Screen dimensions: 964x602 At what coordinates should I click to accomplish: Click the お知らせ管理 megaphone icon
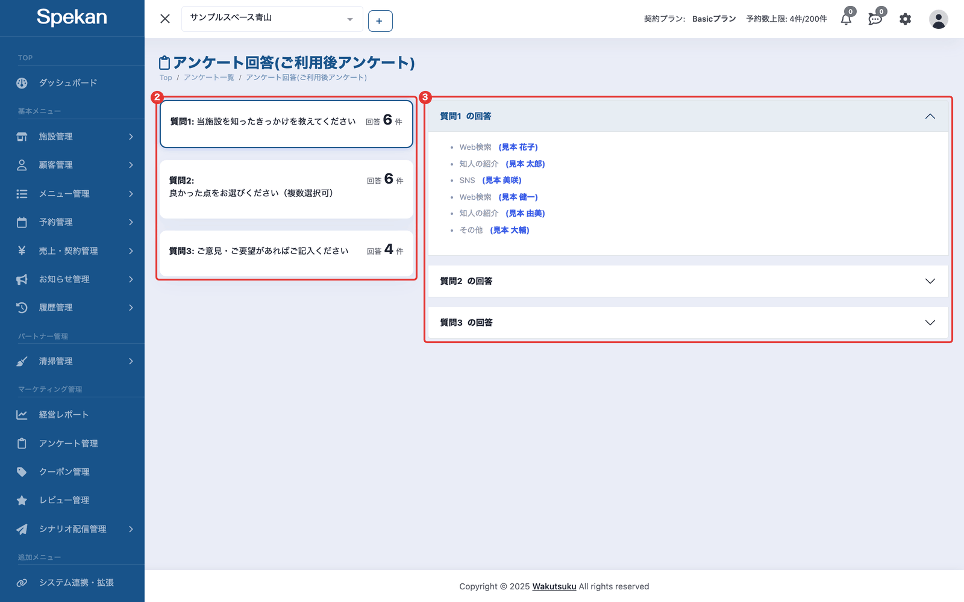[22, 279]
